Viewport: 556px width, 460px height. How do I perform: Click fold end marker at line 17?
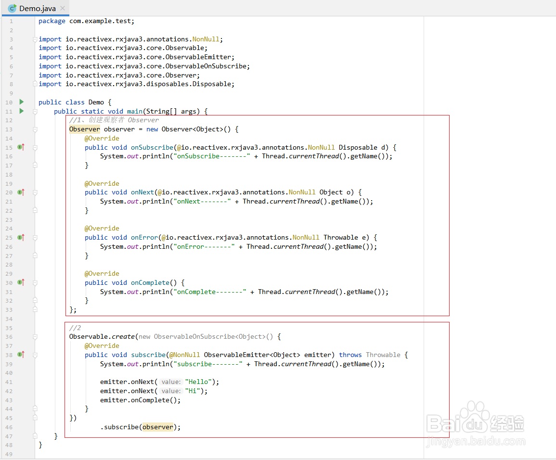(35, 165)
